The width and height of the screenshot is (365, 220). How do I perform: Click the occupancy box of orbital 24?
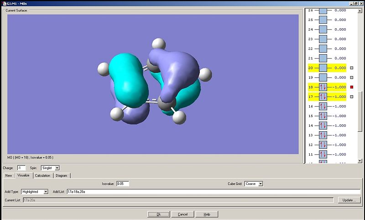pos(323,29)
